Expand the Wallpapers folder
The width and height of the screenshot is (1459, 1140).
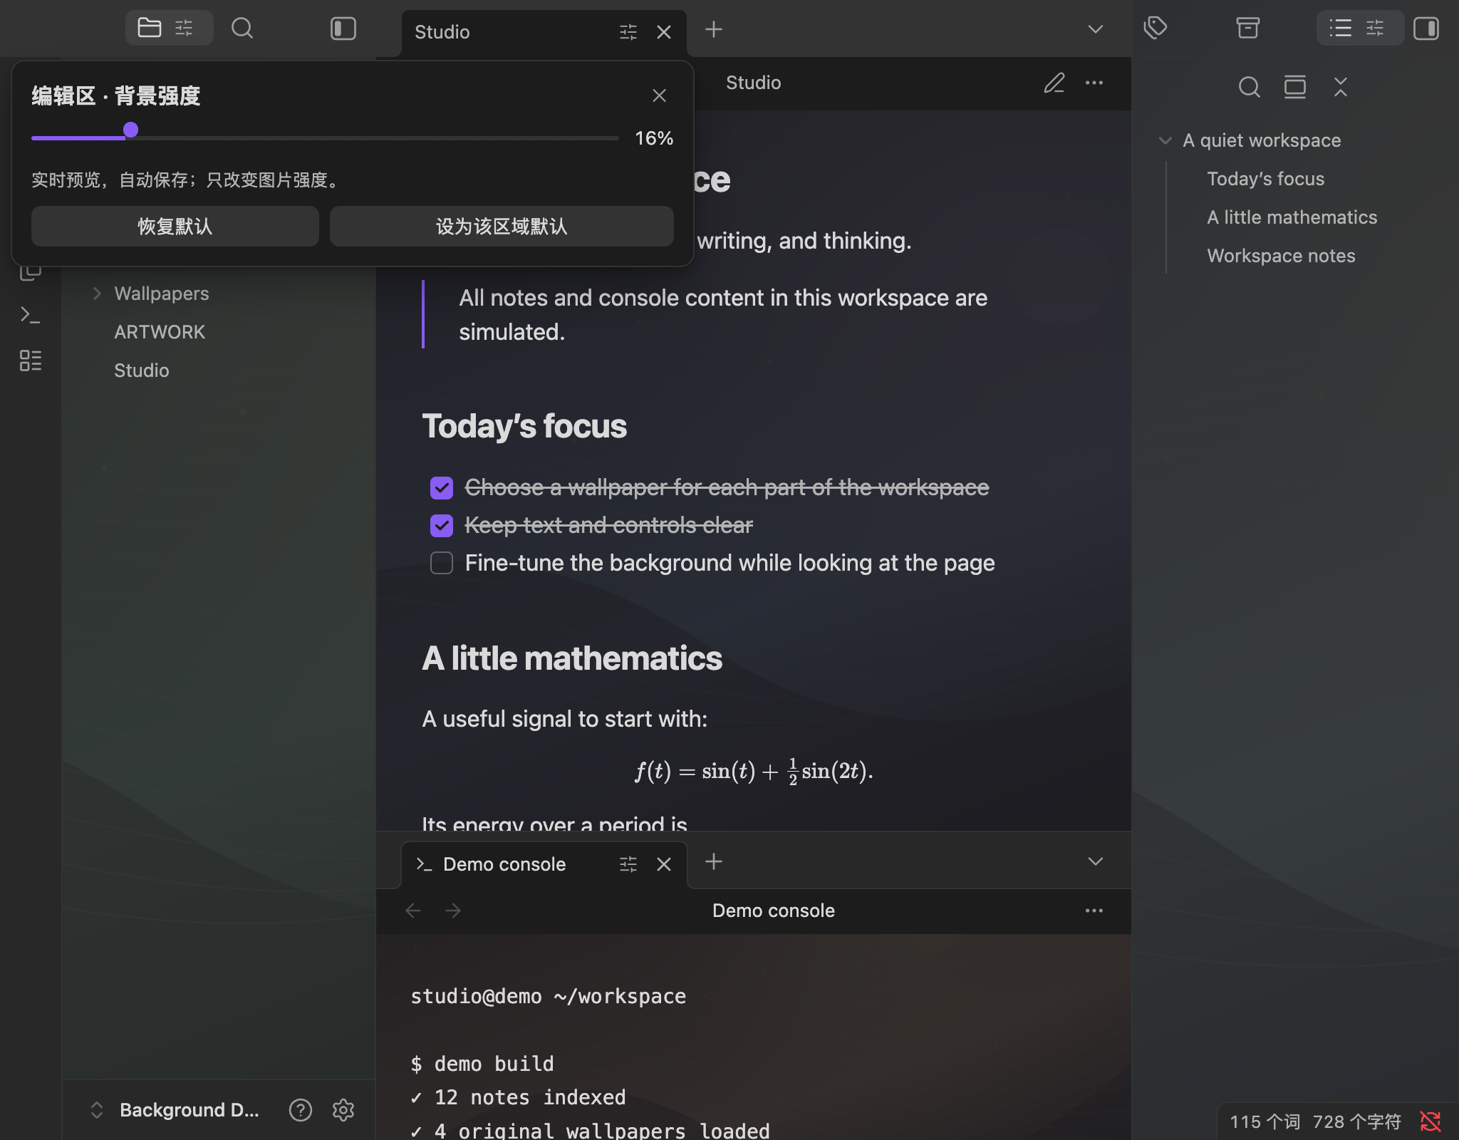coord(97,294)
